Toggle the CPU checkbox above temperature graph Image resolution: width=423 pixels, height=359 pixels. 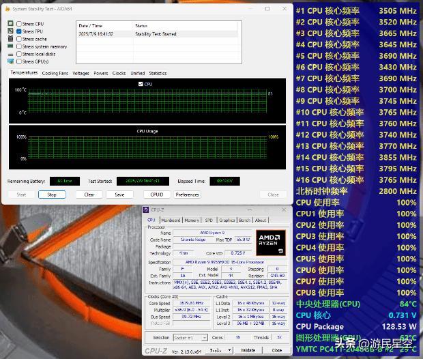141,84
